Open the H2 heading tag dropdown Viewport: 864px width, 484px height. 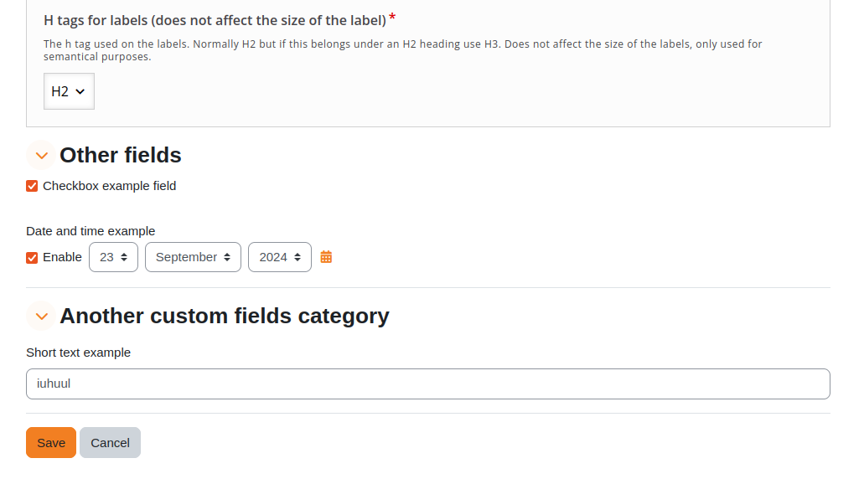(x=69, y=91)
